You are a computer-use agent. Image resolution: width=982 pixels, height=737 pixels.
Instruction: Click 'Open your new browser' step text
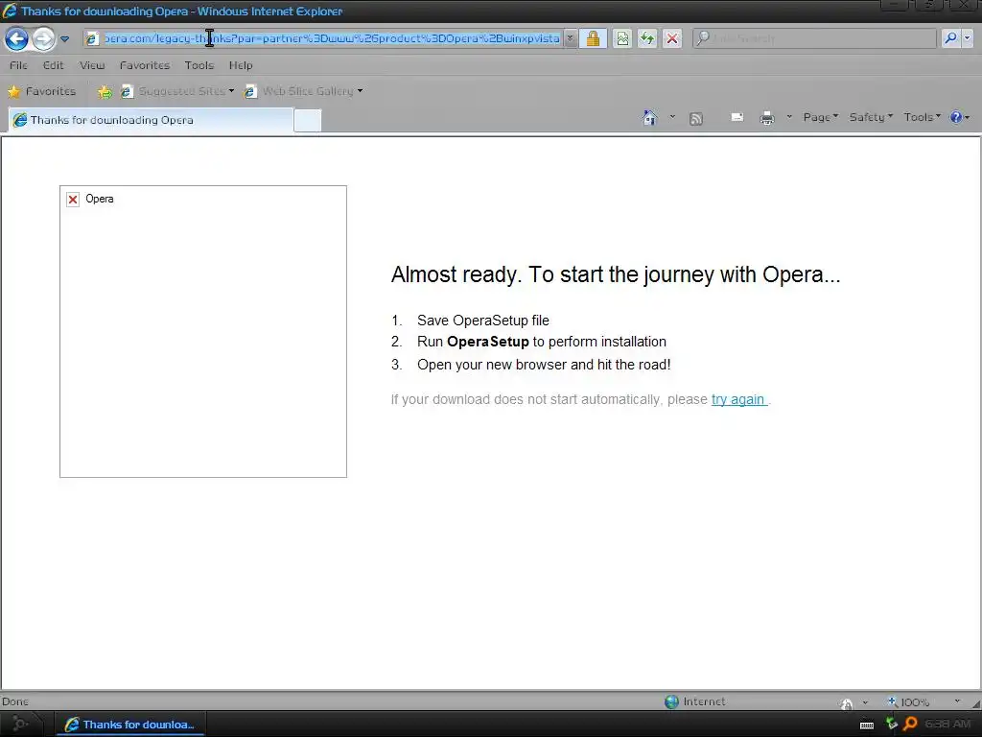(x=544, y=365)
